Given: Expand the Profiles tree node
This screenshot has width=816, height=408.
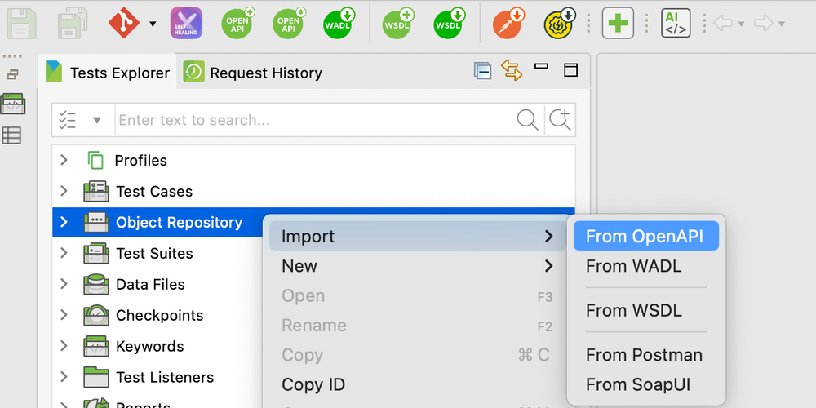Looking at the screenshot, I should 64,160.
